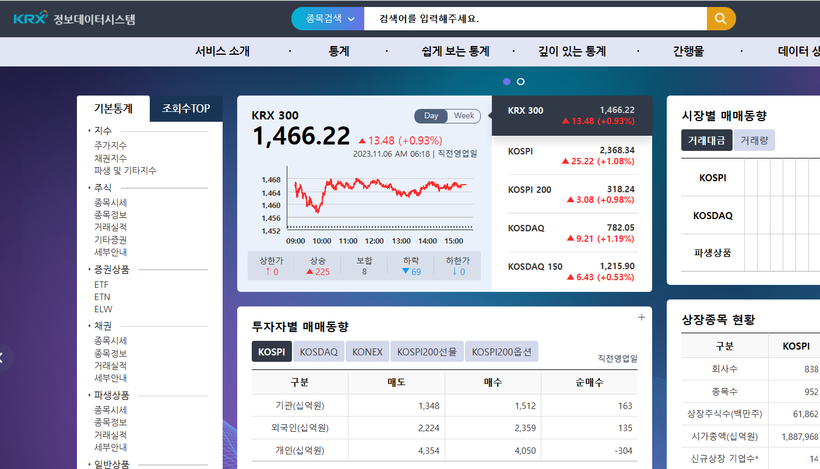Select the second carousel dot
The image size is (820, 469).
point(520,82)
